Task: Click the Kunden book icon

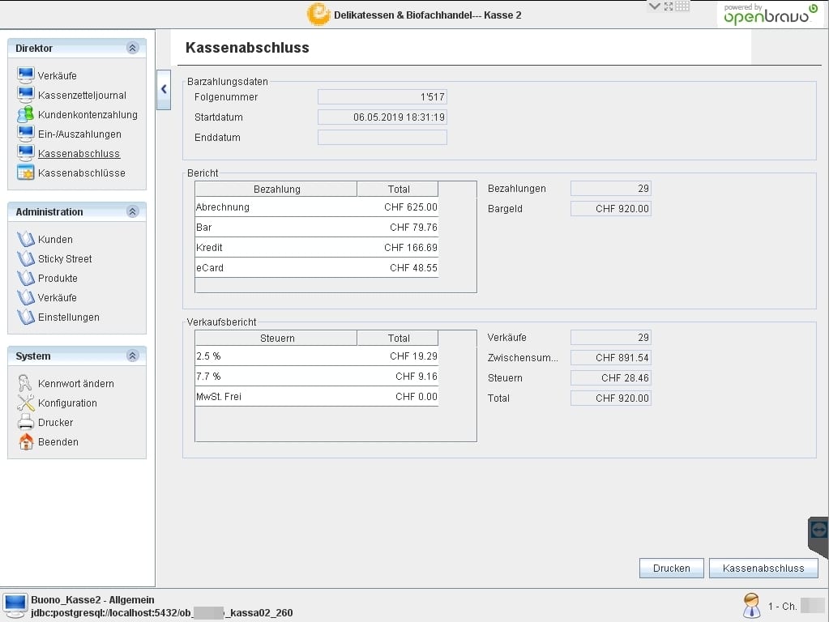Action: pos(25,239)
